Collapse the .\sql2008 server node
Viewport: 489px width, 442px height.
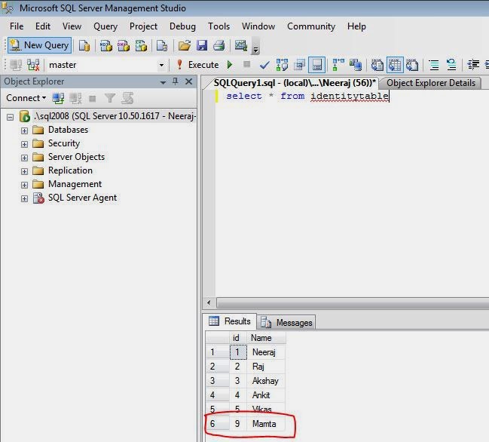(11, 117)
